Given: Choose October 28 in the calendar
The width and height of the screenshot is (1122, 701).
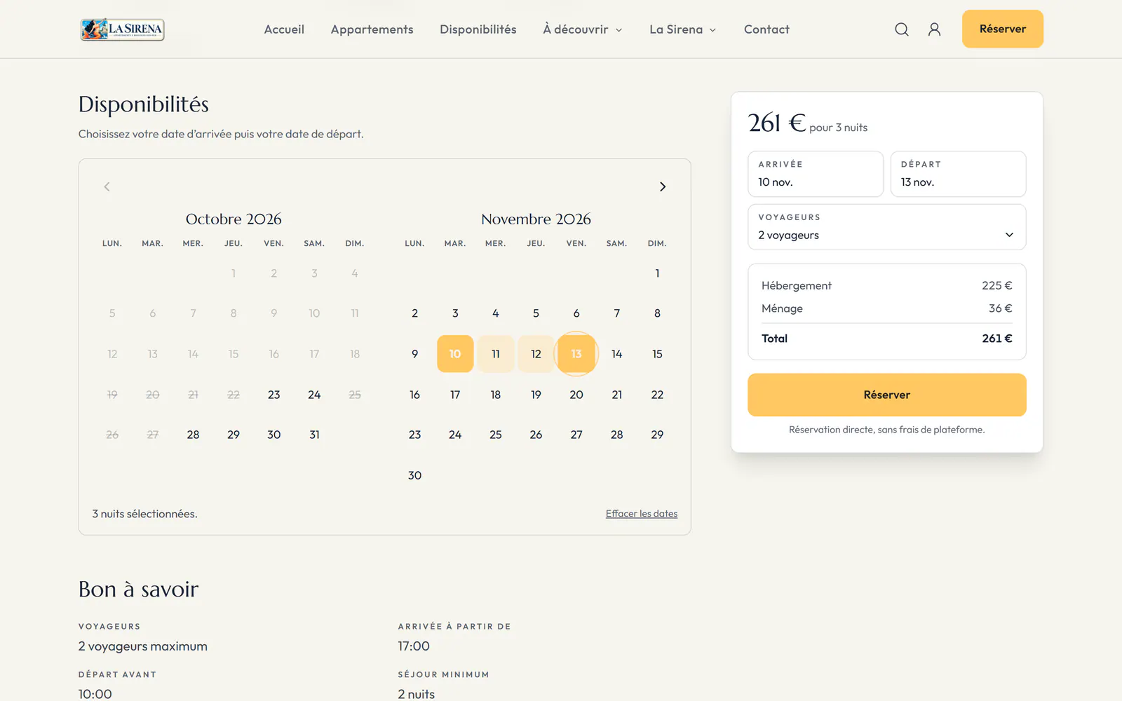Looking at the screenshot, I should [193, 435].
